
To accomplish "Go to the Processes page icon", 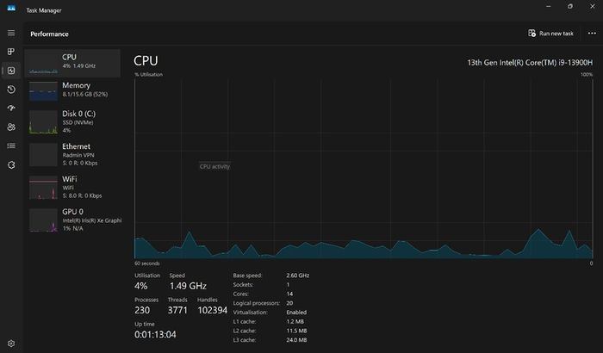I will tap(11, 52).
